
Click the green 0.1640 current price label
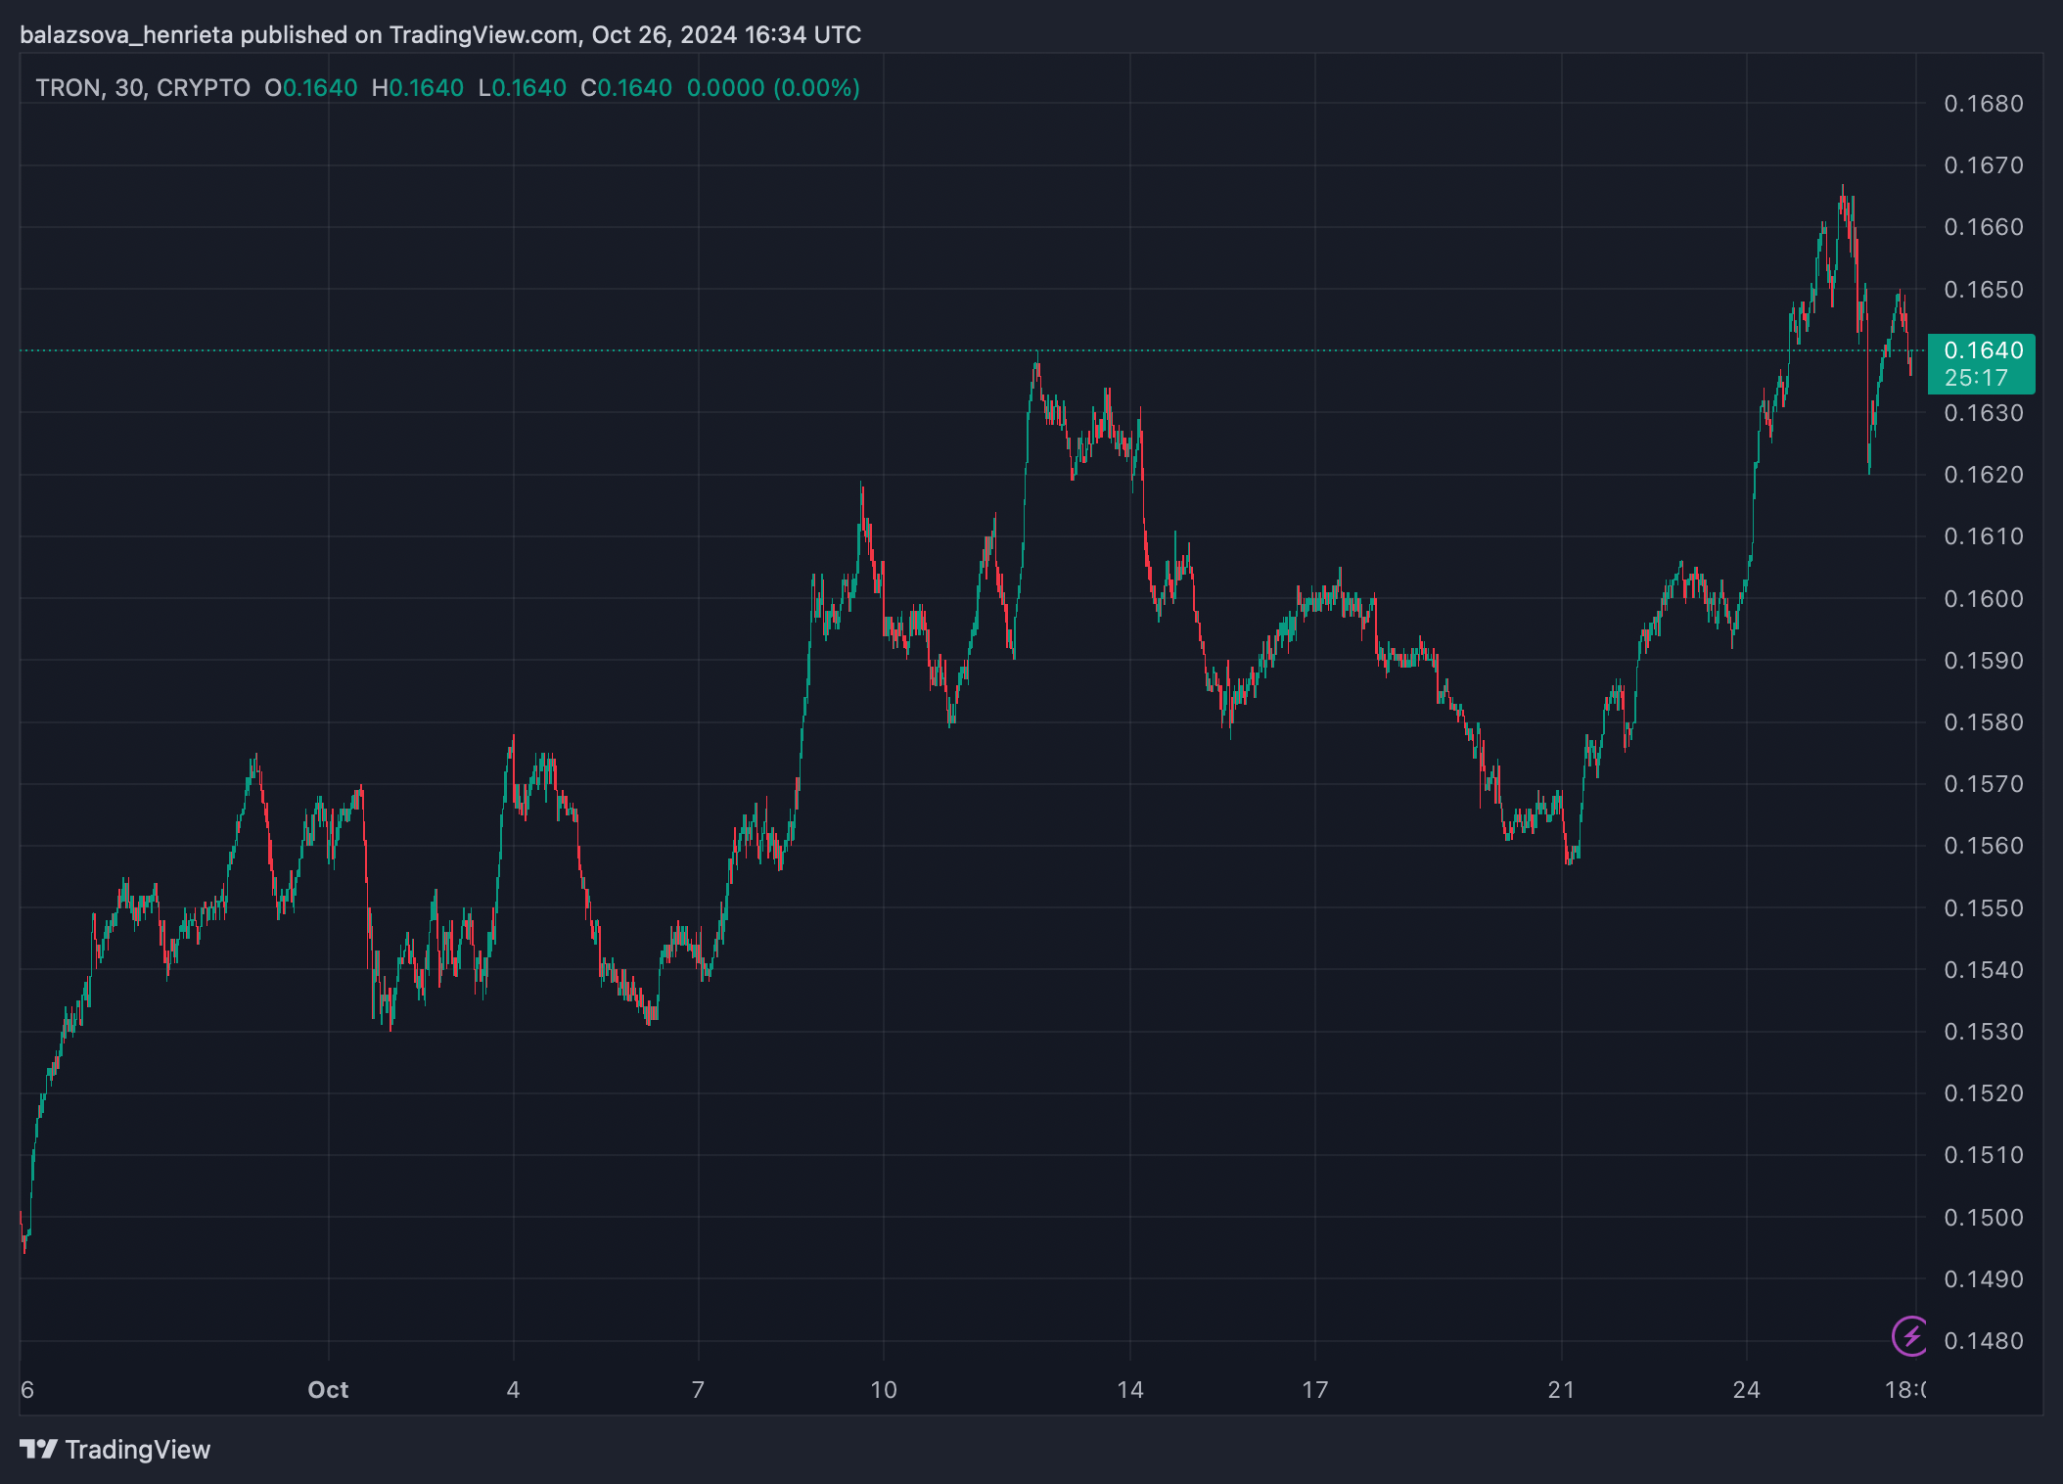tap(1983, 350)
